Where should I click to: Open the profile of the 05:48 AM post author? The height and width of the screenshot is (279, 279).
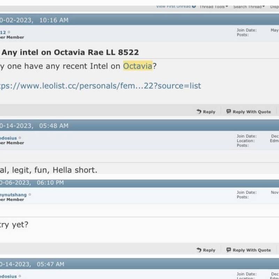(8, 138)
